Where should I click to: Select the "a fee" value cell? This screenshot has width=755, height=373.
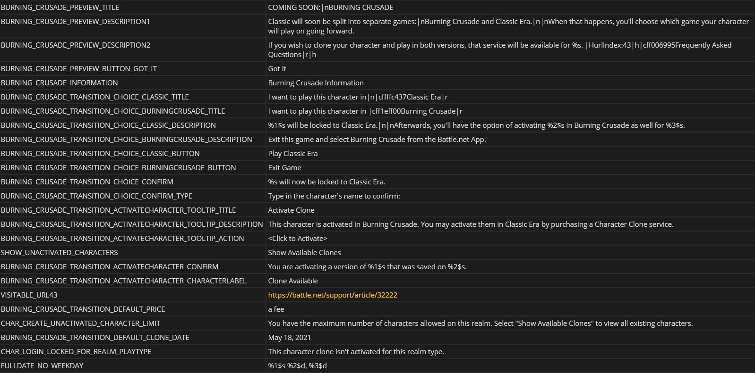[x=276, y=309]
